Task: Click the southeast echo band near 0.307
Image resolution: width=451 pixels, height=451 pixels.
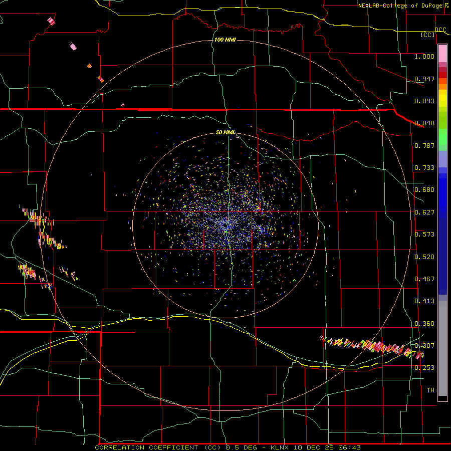Action: (372, 347)
